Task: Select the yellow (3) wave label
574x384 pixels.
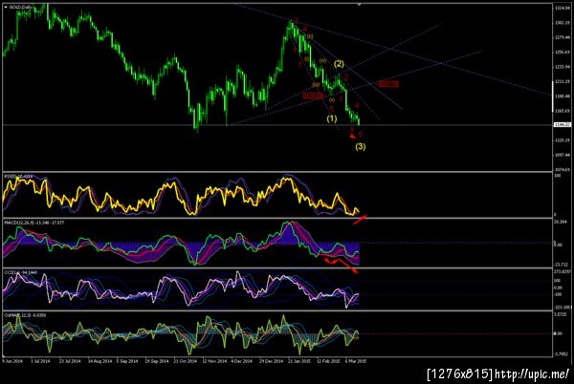Action: click(x=361, y=147)
